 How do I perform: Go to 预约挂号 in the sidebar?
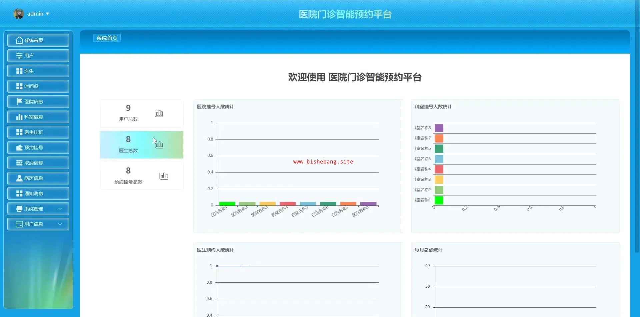(x=38, y=148)
